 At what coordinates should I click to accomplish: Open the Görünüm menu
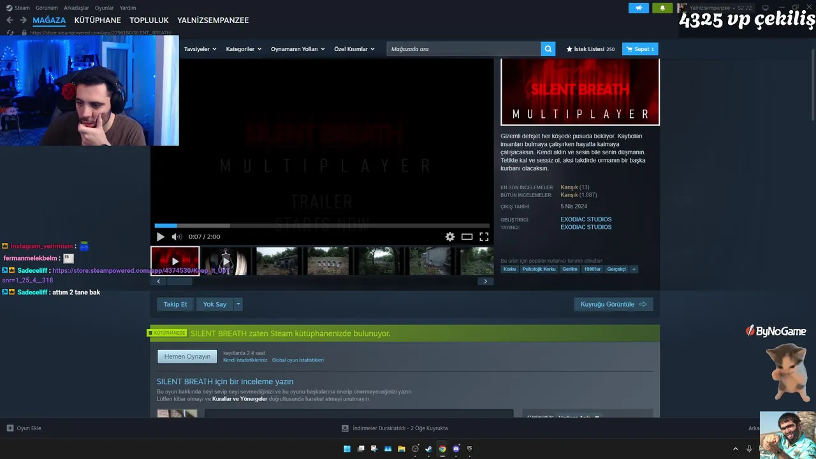pos(47,8)
